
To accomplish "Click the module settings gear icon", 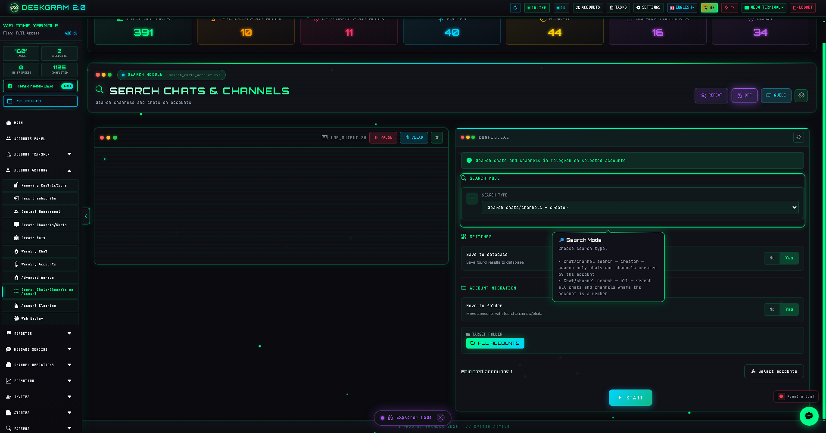I will pyautogui.click(x=801, y=95).
